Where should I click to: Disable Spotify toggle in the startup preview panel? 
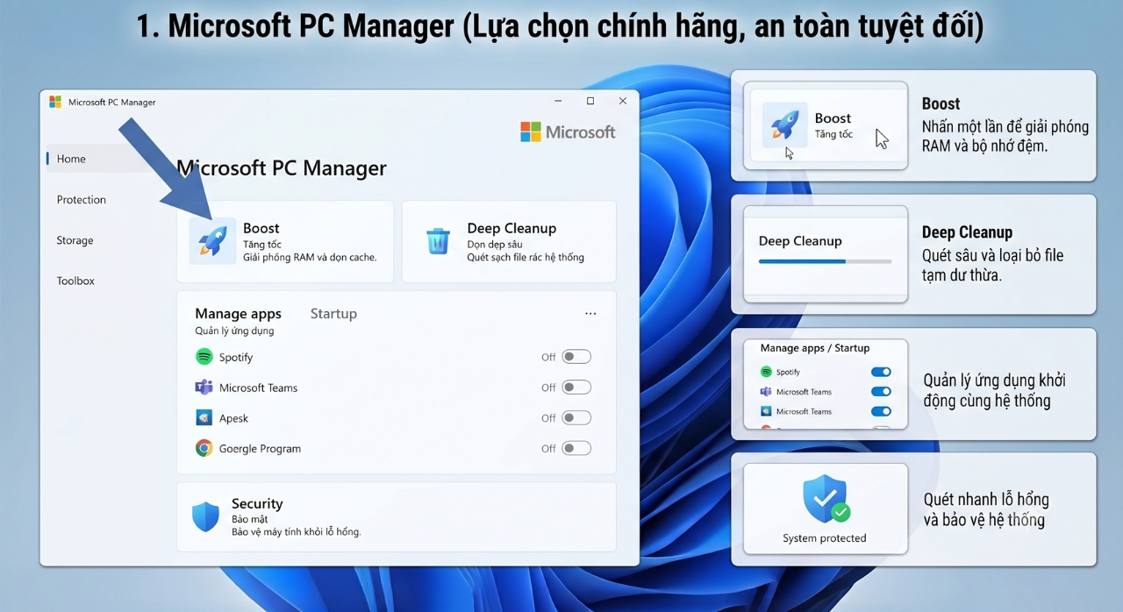(881, 372)
